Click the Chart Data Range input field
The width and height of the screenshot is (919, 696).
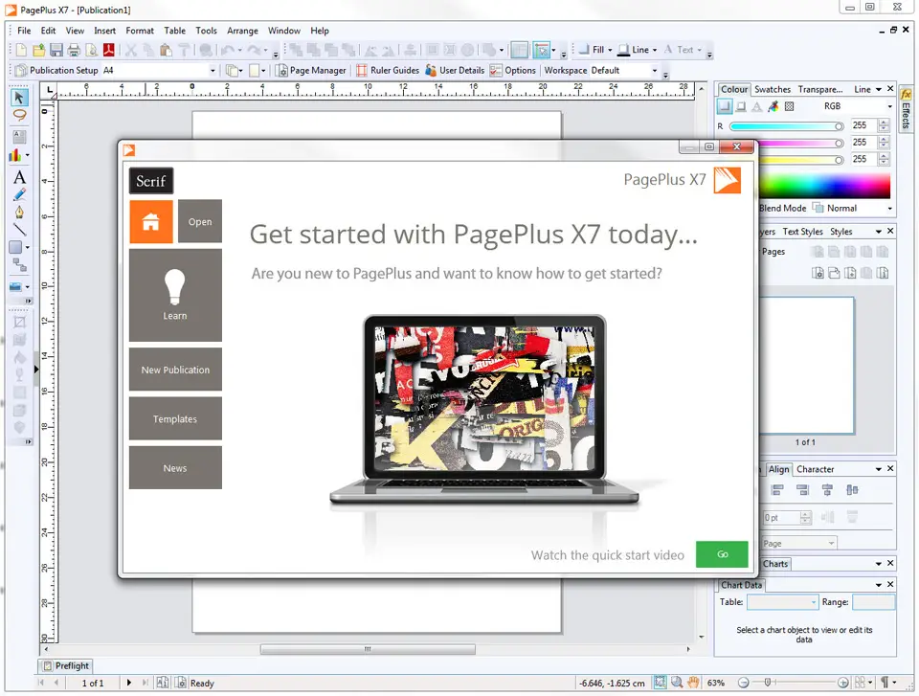pos(873,602)
